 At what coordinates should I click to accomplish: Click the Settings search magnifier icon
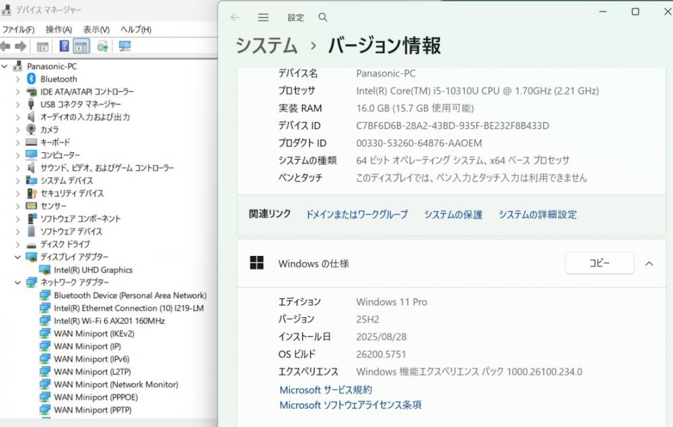point(323,18)
